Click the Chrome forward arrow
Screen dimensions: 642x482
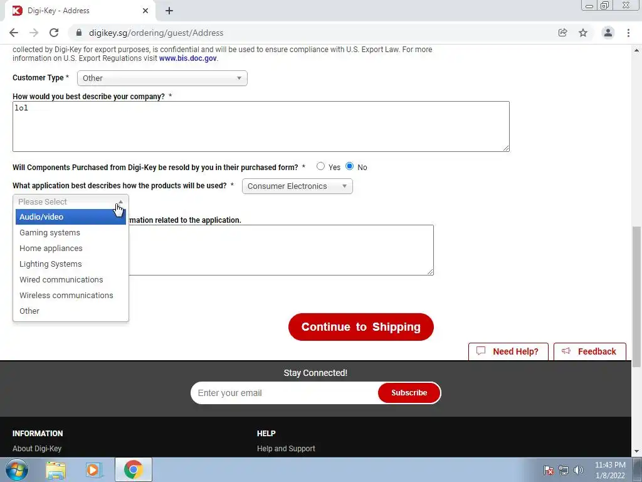[x=34, y=33]
